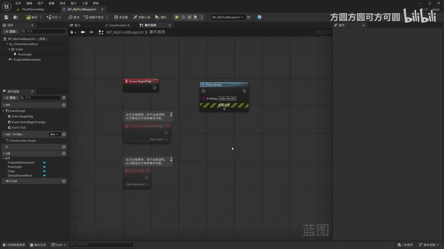Click the Event BeginPlay node output exec pin
The image size is (444, 249).
pos(154,88)
